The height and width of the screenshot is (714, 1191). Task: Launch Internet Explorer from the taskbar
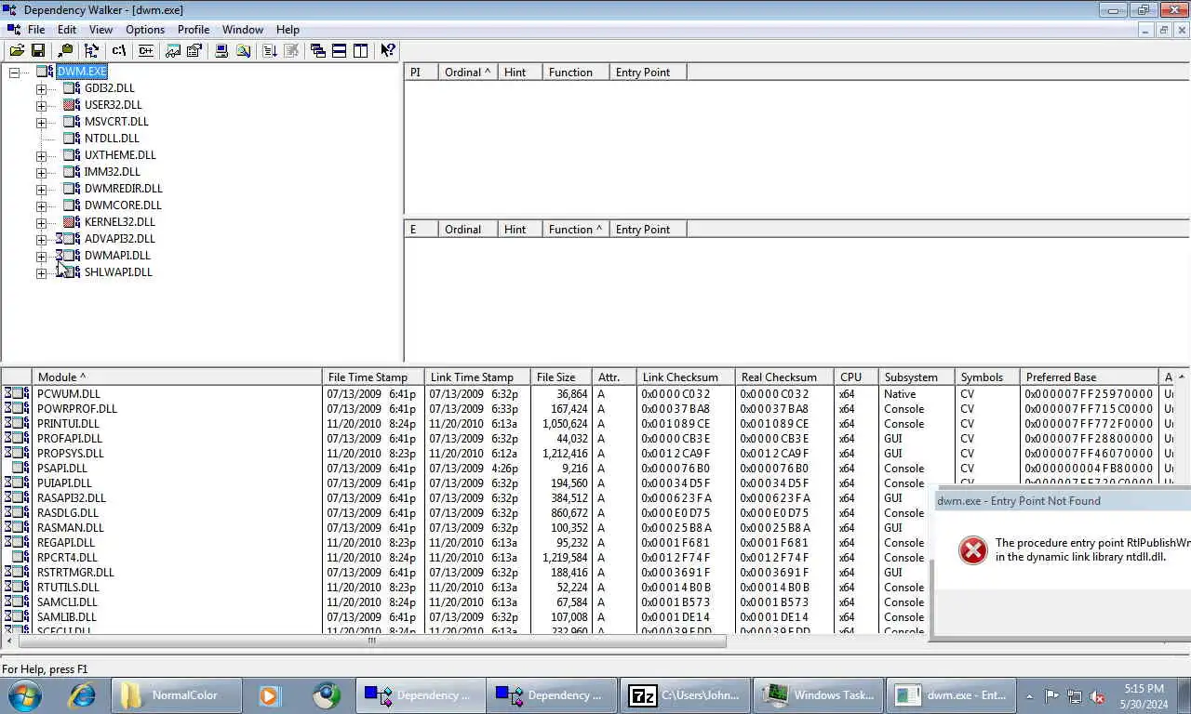point(83,694)
